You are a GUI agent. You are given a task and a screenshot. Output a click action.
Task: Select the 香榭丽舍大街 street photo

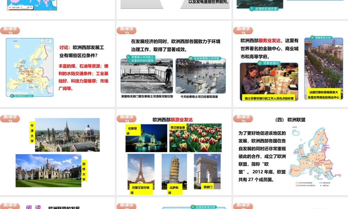pos(324,68)
